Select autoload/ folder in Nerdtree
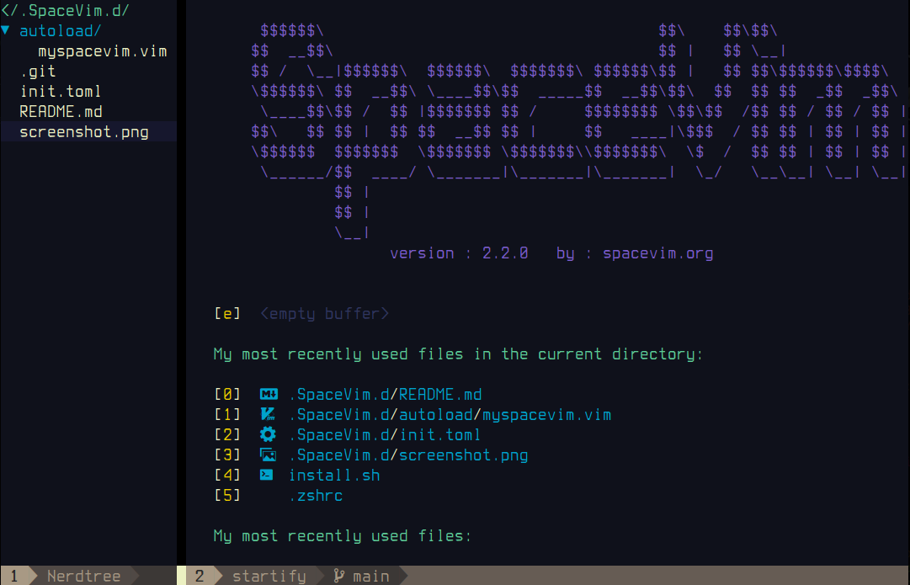The width and height of the screenshot is (910, 585). (x=61, y=31)
